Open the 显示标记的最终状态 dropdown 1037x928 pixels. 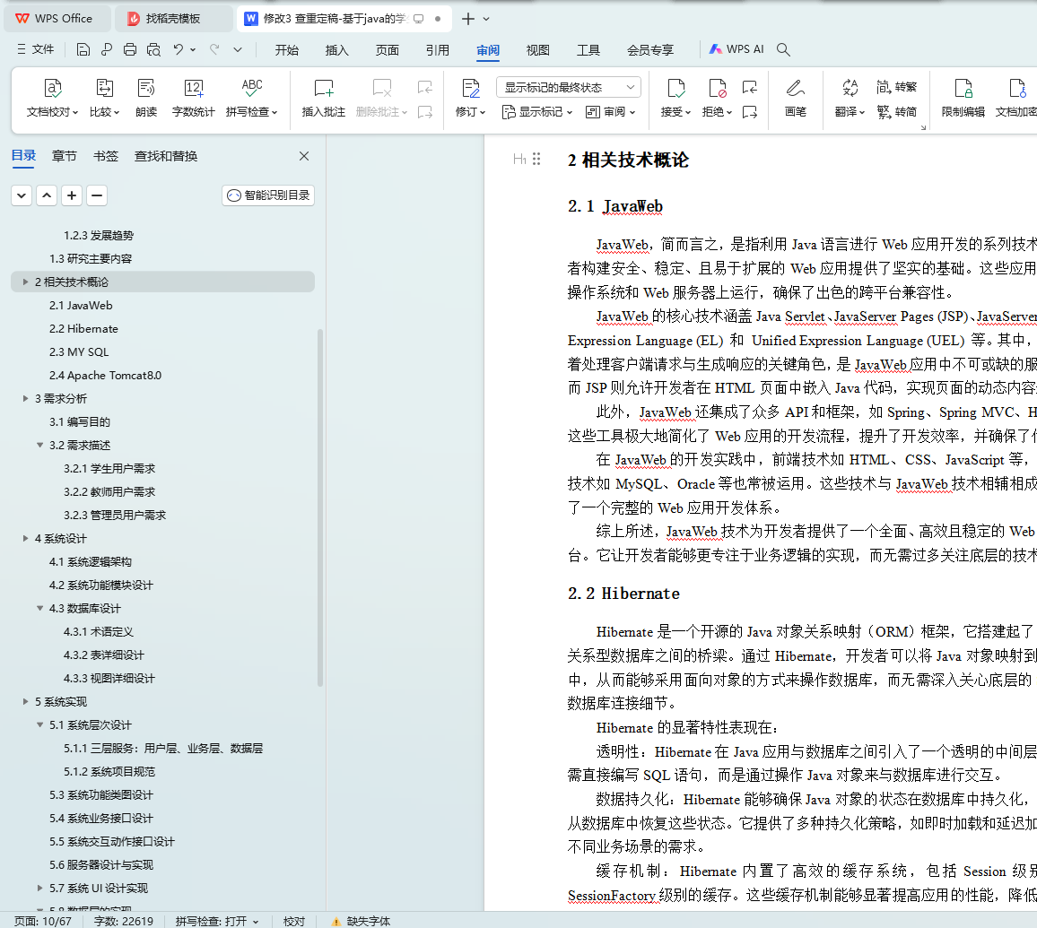click(x=569, y=87)
